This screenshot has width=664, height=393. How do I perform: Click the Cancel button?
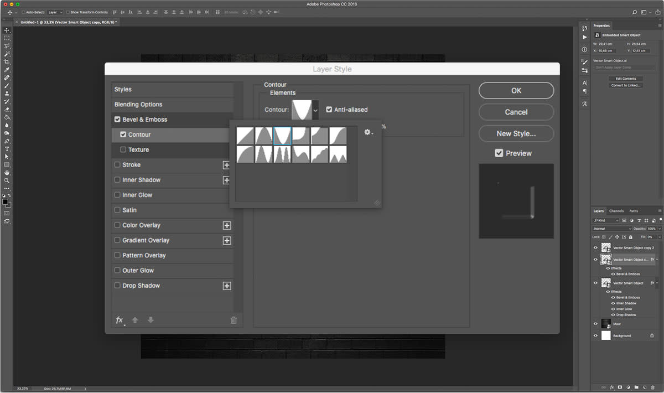516,112
